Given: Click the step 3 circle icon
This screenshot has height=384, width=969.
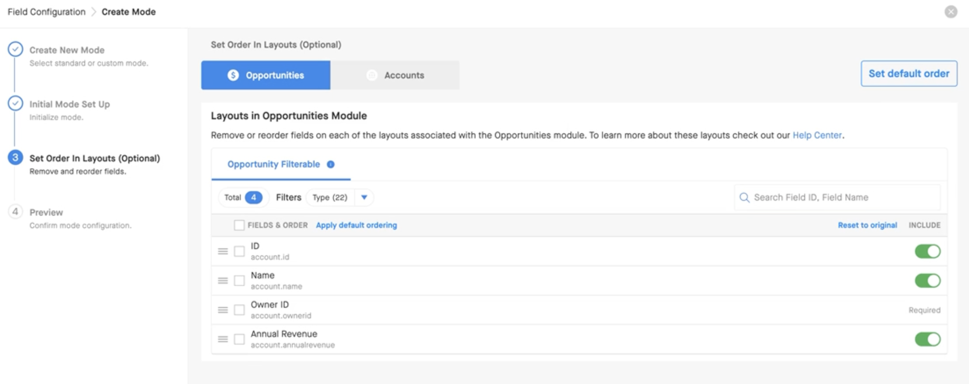Looking at the screenshot, I should [x=16, y=157].
